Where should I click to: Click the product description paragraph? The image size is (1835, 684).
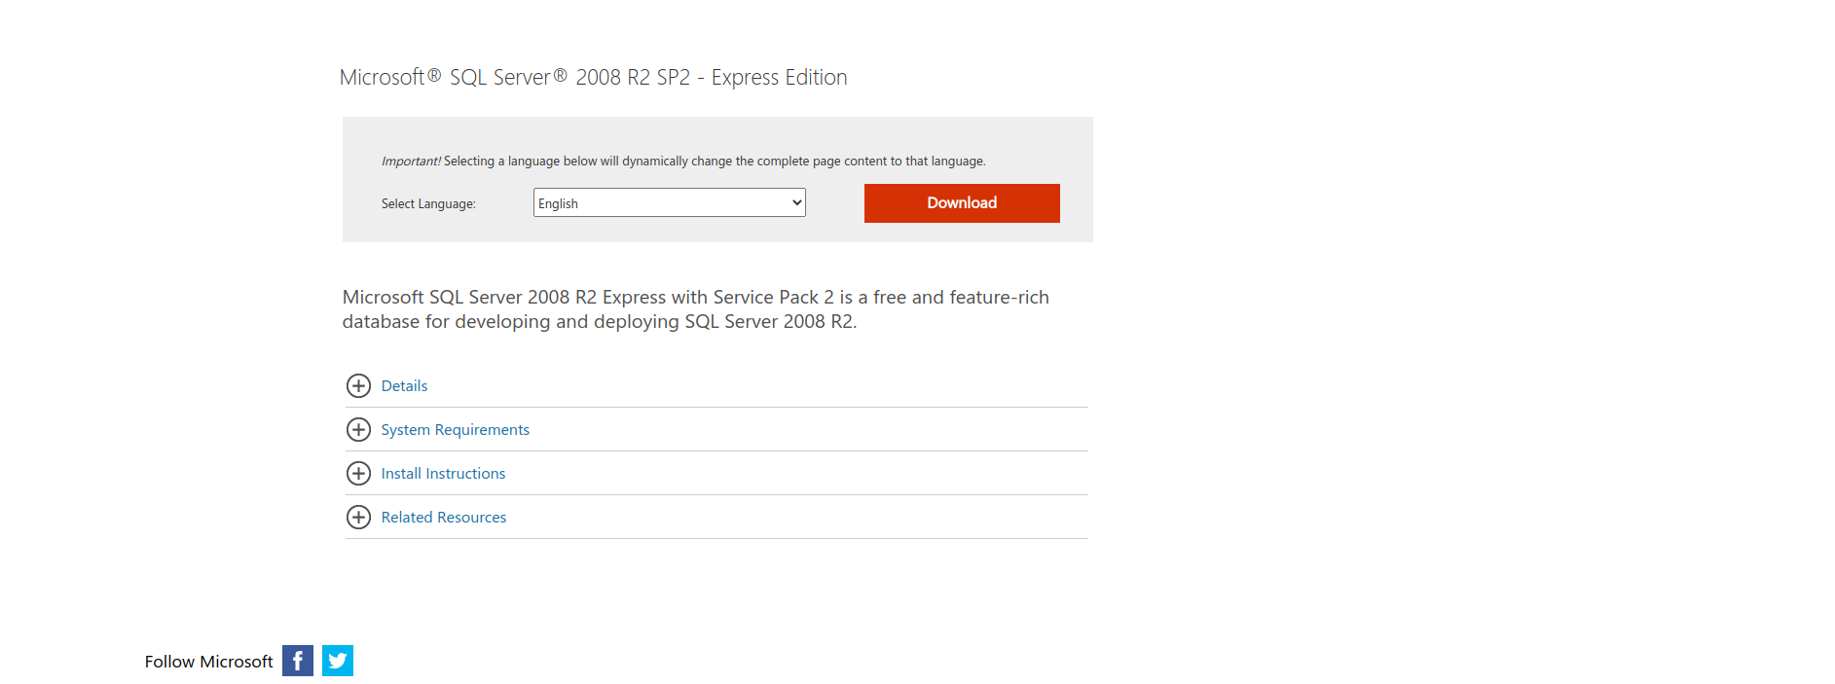[695, 309]
